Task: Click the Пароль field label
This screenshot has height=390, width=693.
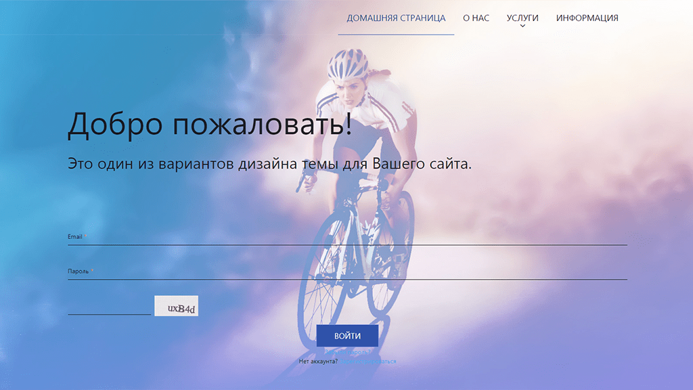Action: tap(79, 271)
